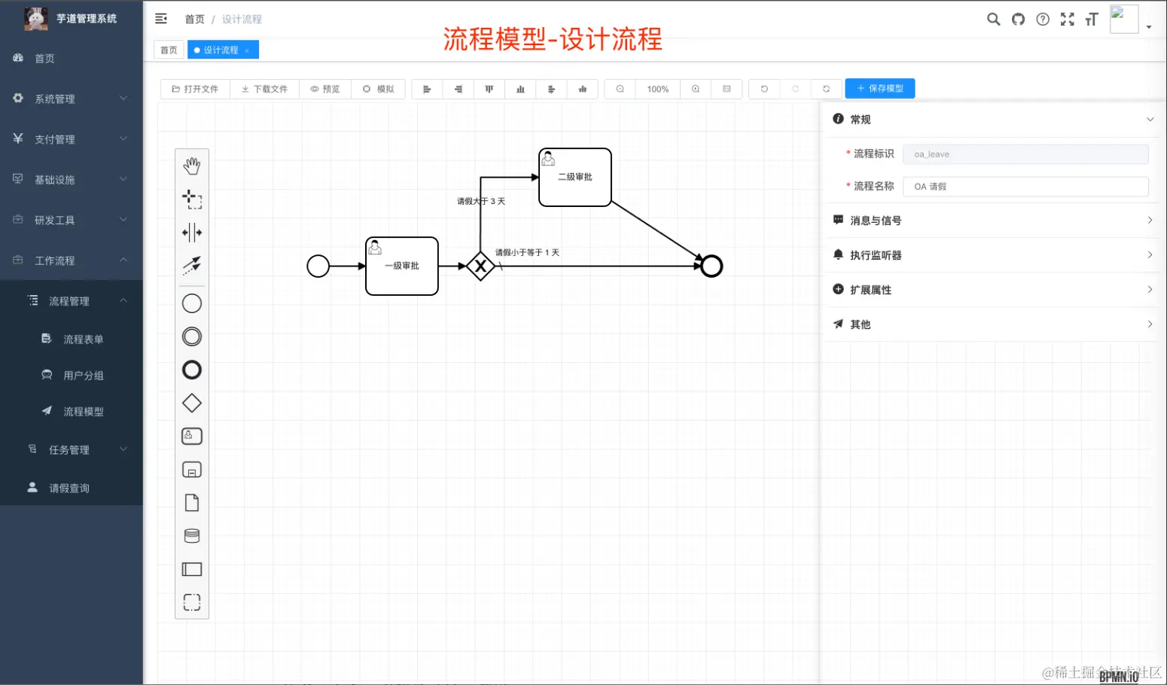Pick the intermediate event double-circle in palette

pos(192,336)
